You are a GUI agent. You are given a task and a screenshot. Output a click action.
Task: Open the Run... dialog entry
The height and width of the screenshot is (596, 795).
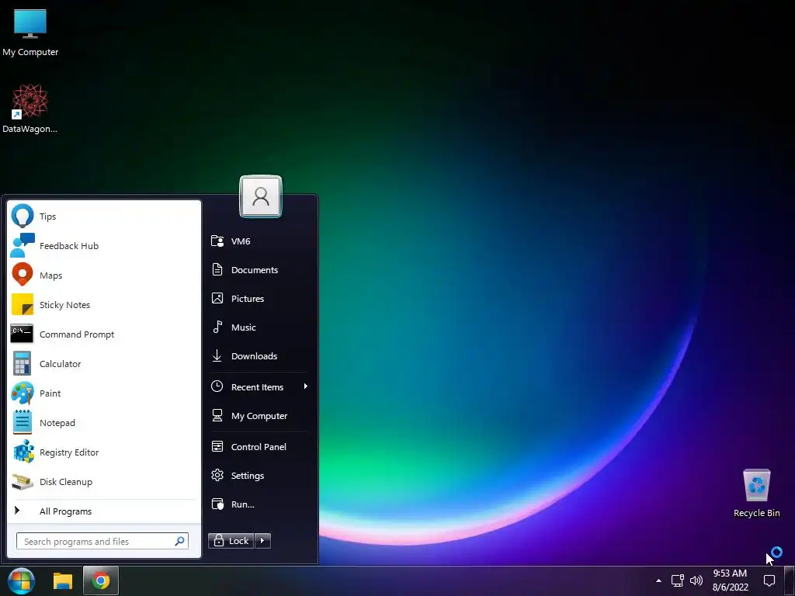tap(259, 504)
